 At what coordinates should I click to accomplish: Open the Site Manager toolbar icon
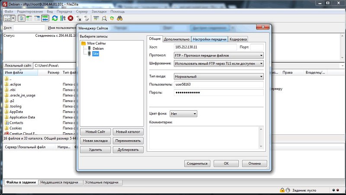(x=7, y=18)
